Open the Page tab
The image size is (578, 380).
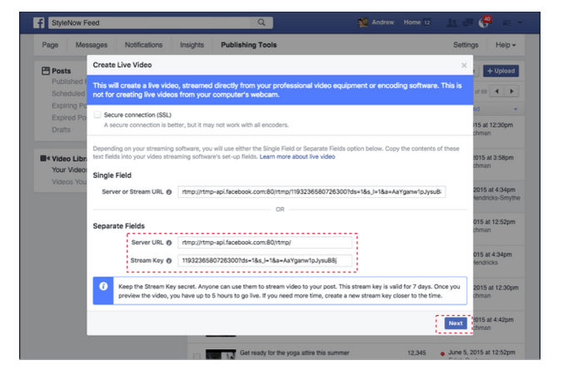[50, 45]
